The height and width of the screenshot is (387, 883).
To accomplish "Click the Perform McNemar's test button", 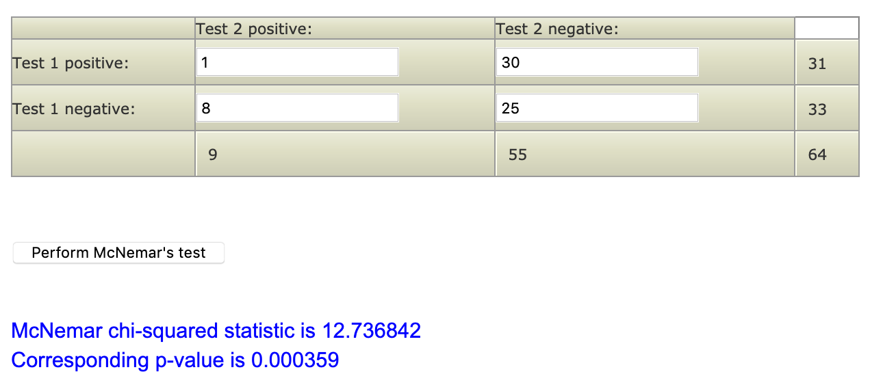I will pos(118,253).
